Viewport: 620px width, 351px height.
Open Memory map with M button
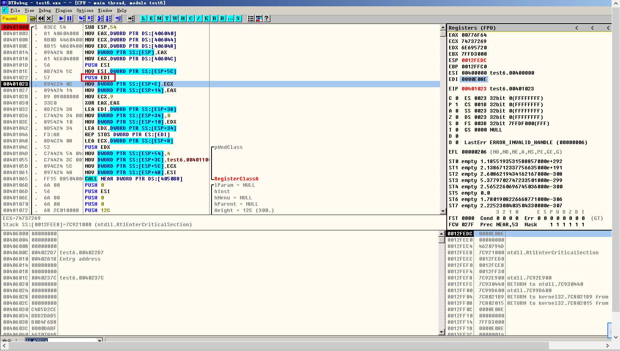pos(159,18)
